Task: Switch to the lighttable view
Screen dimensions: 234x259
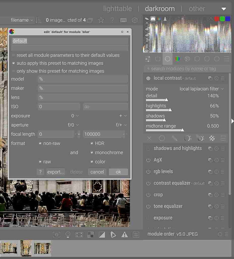Action: point(117,8)
